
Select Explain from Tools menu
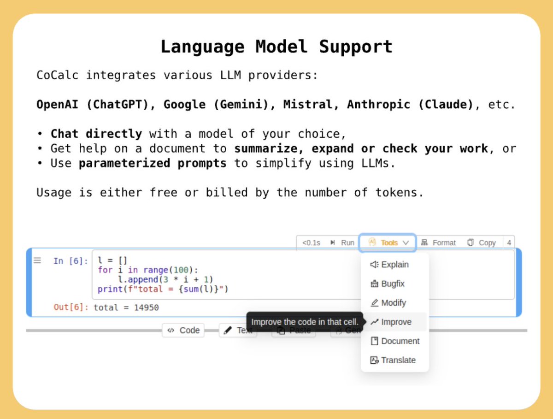(394, 265)
